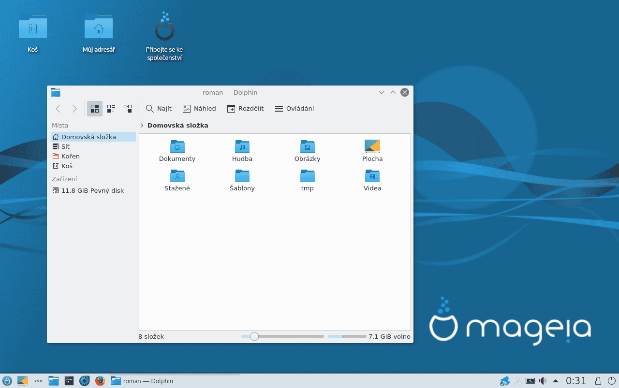
Task: Close the Dolphin window
Action: [x=405, y=92]
